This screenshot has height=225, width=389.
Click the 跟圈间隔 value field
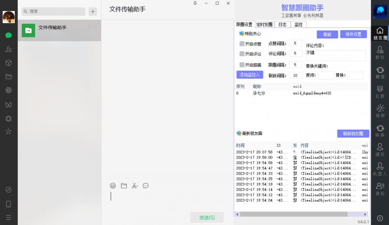point(296,65)
